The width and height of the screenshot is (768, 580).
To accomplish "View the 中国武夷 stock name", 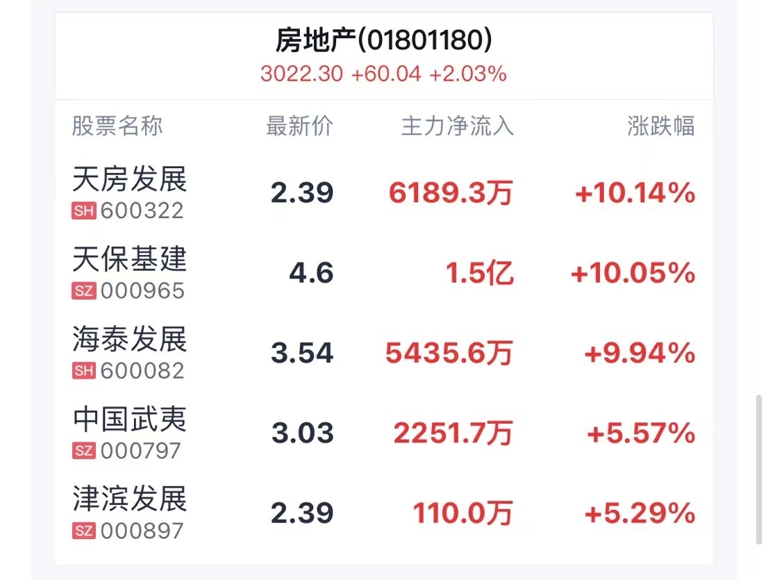I will pyautogui.click(x=130, y=420).
